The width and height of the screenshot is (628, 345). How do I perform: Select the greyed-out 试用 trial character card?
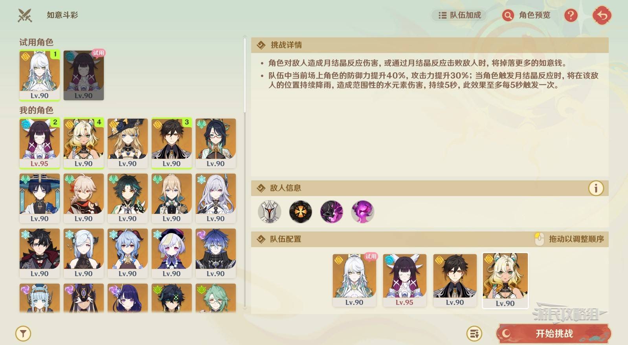click(x=84, y=75)
